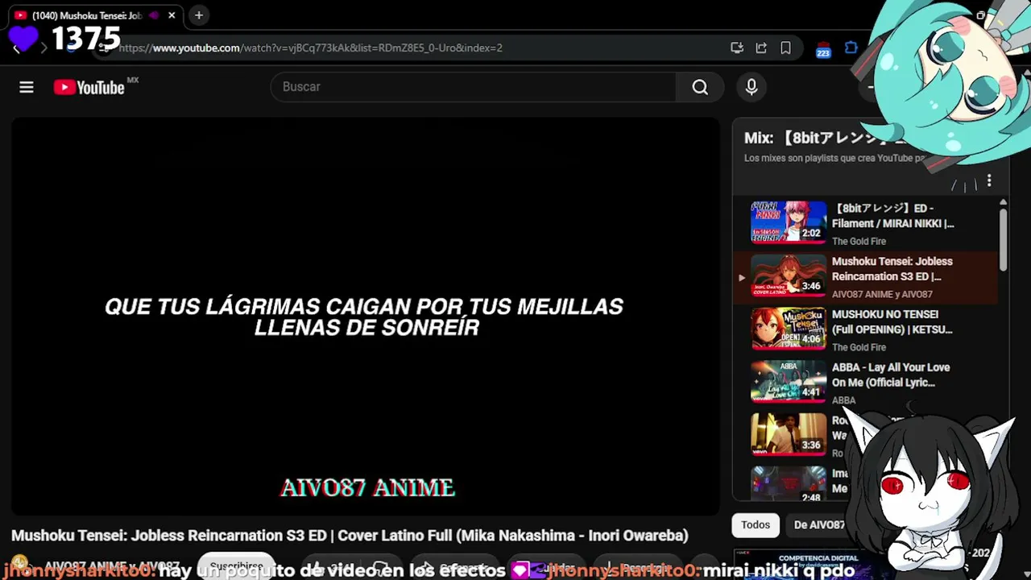Go to YouTube home via the logo

click(89, 87)
